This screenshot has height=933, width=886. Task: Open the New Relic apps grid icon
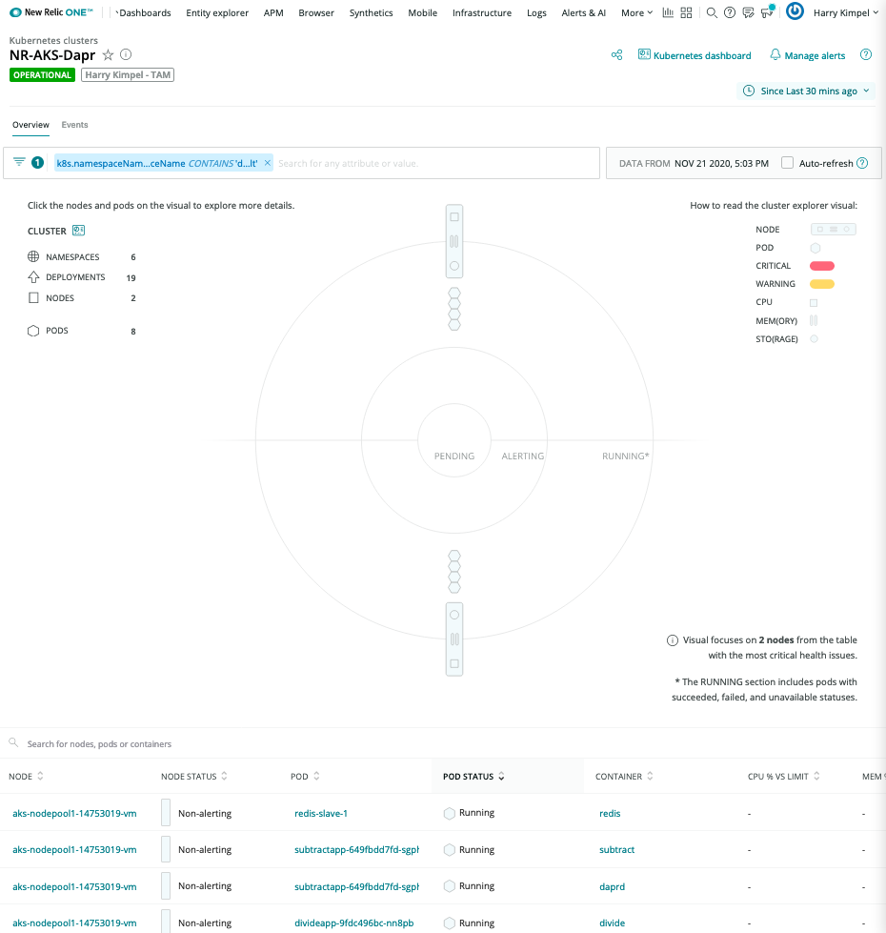point(687,12)
